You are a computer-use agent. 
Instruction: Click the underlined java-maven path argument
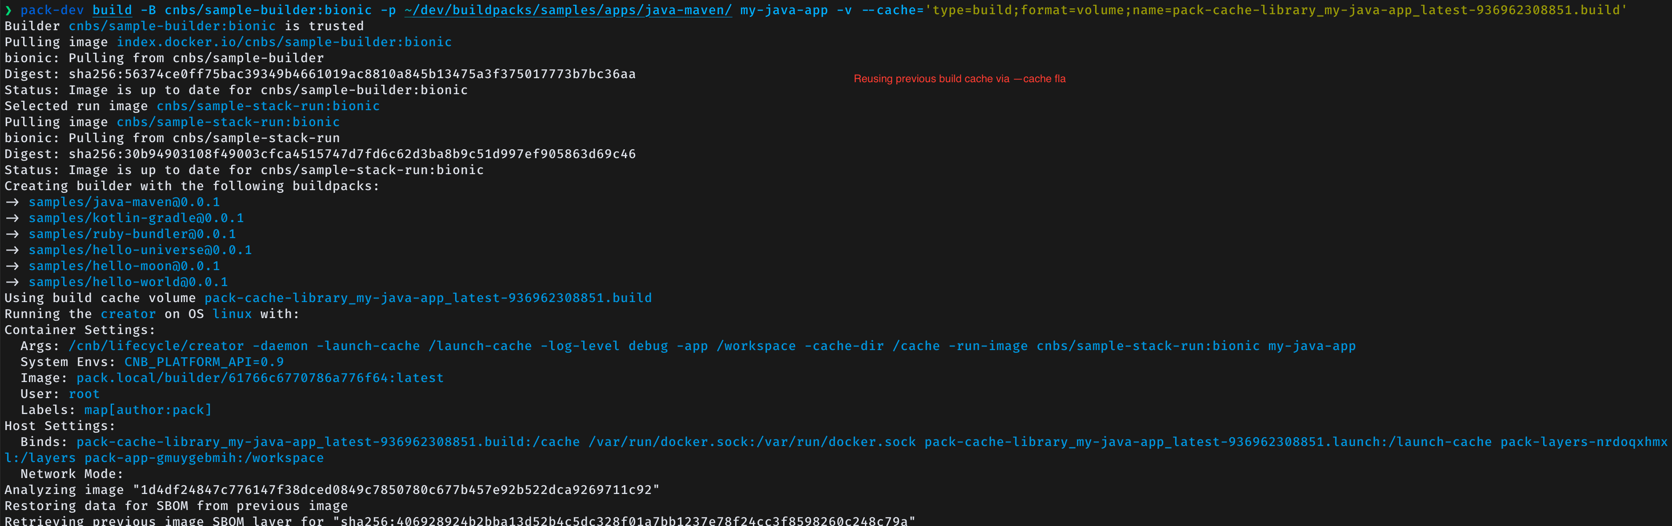pyautogui.click(x=567, y=10)
